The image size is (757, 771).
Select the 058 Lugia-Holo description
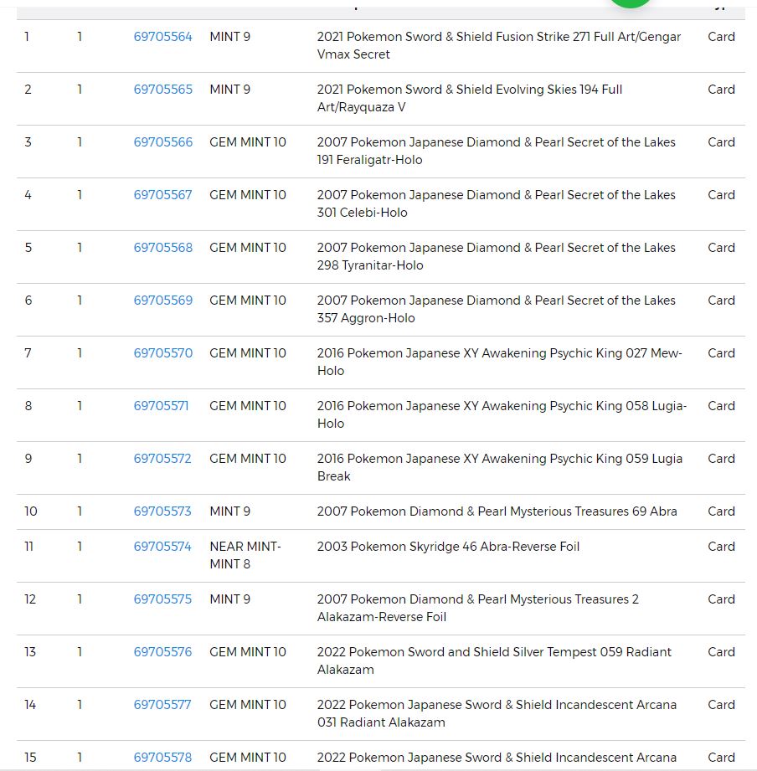point(502,414)
